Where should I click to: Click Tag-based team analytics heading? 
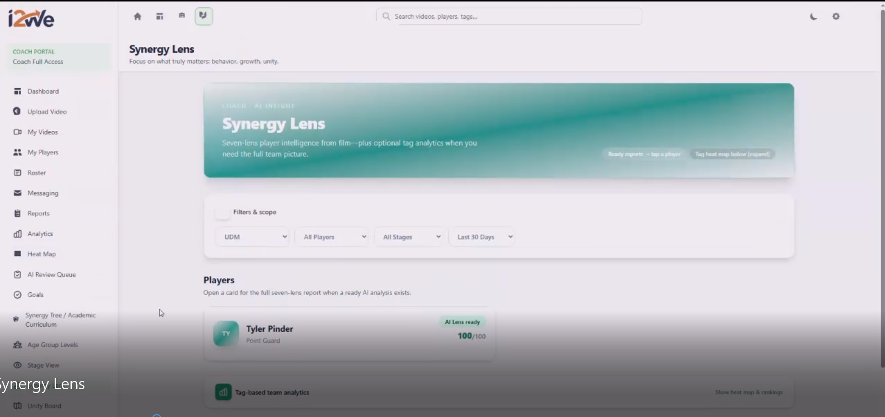(272, 392)
